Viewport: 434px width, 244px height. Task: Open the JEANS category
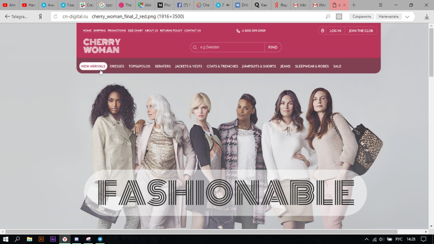pos(285,66)
